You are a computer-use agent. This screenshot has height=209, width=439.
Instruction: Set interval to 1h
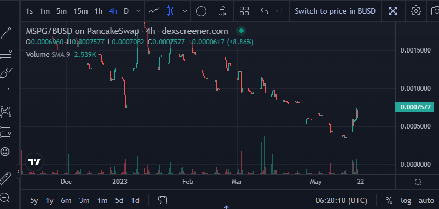[99, 11]
